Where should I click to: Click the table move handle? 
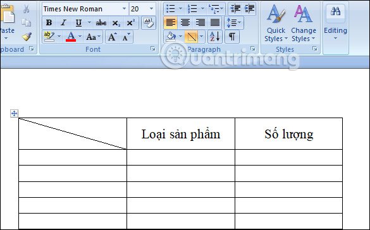(x=14, y=113)
